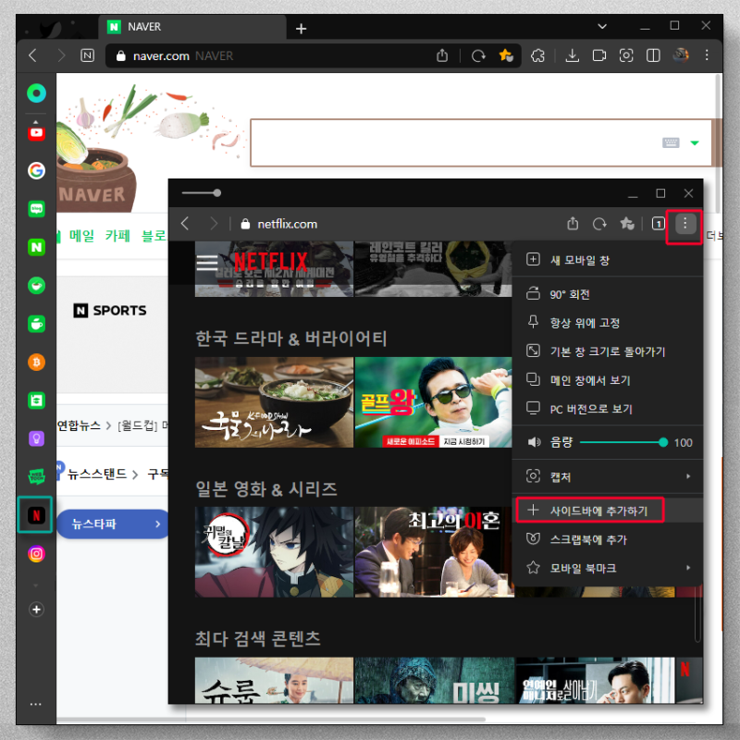Image resolution: width=740 pixels, height=740 pixels.
Task: Open the Webtoon sidebar icon
Action: click(x=36, y=476)
